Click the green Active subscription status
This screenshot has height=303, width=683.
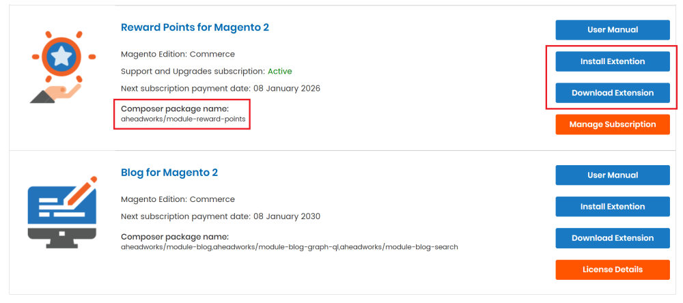pos(279,71)
